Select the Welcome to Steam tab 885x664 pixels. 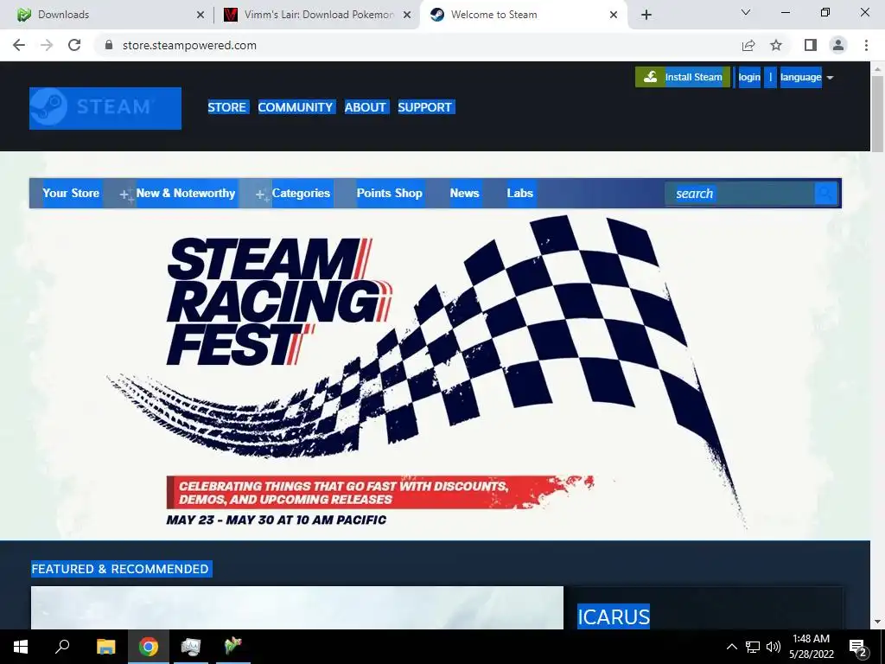[x=524, y=15]
